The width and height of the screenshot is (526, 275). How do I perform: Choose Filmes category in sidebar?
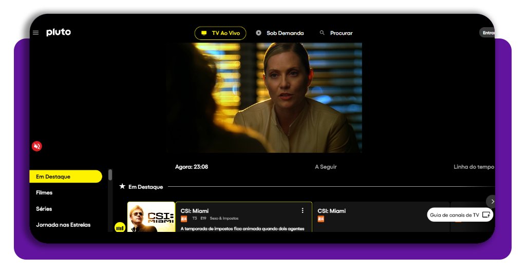[44, 193]
